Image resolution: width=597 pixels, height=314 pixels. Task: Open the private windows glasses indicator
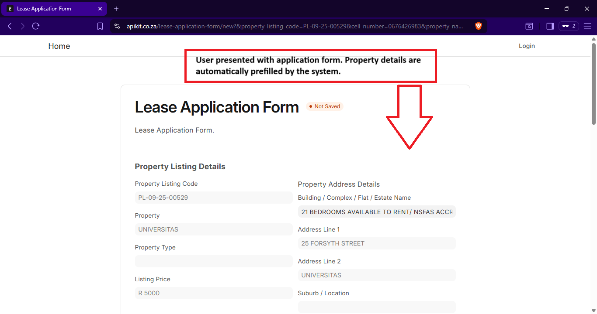[x=569, y=26]
